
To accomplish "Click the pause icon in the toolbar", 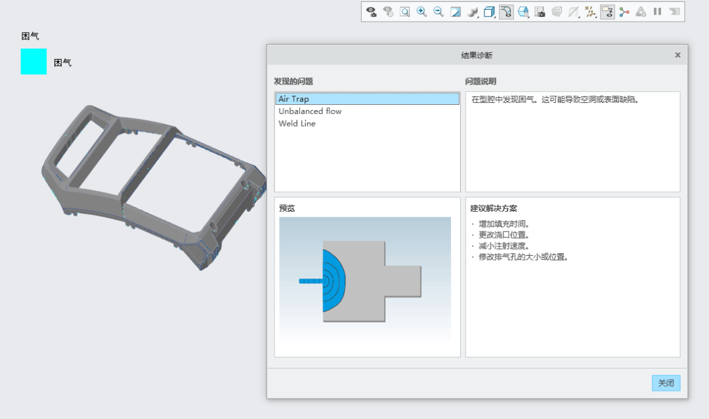I will pyautogui.click(x=657, y=12).
